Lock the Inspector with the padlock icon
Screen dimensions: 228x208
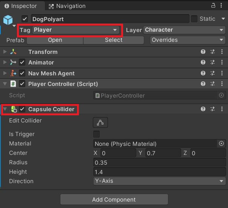click(213, 6)
